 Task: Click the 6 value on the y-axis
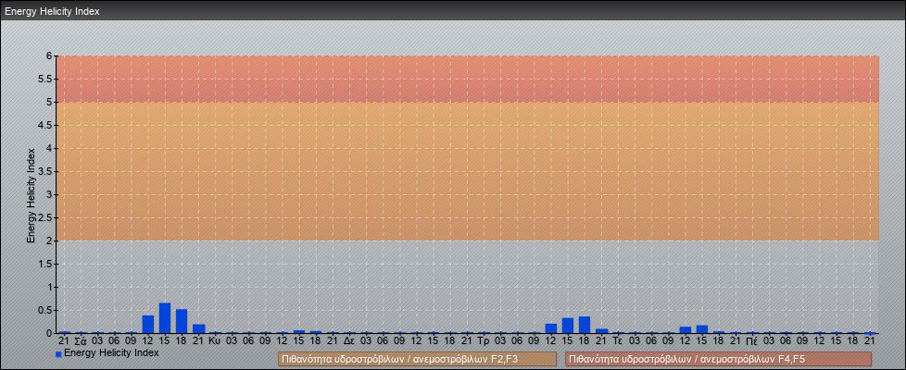pyautogui.click(x=50, y=56)
